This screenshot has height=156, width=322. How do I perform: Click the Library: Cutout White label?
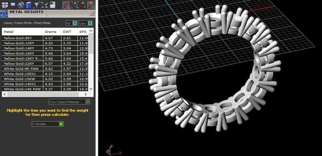(x=27, y=23)
